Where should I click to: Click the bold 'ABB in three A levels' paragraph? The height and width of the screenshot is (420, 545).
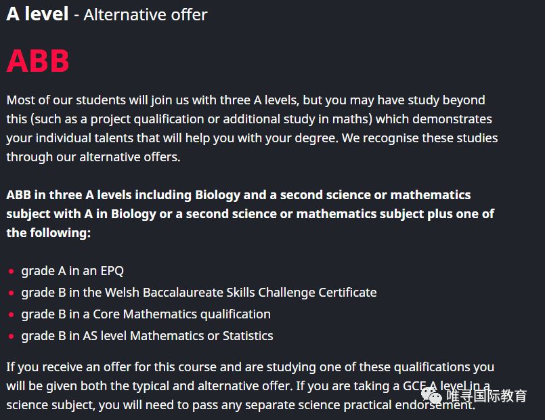click(x=250, y=214)
